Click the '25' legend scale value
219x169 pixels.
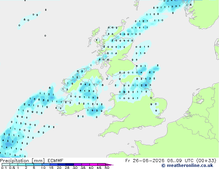[67, 168]
